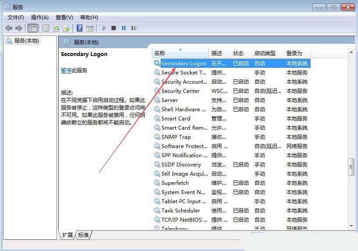This screenshot has height=251, width=358.
Task: Click the 暂停 link to pause service
Action: click(66, 71)
